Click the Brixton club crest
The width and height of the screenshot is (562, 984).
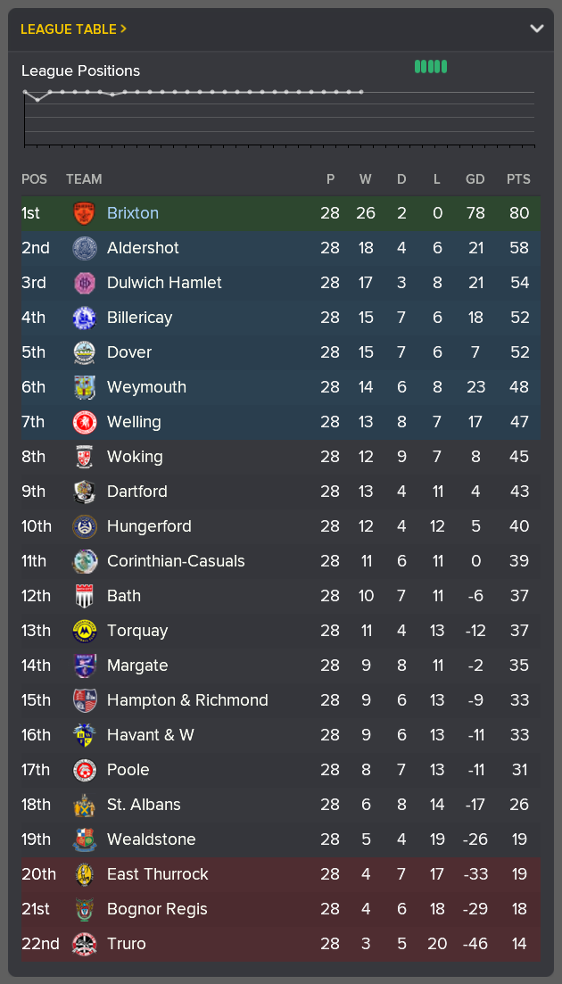(85, 213)
